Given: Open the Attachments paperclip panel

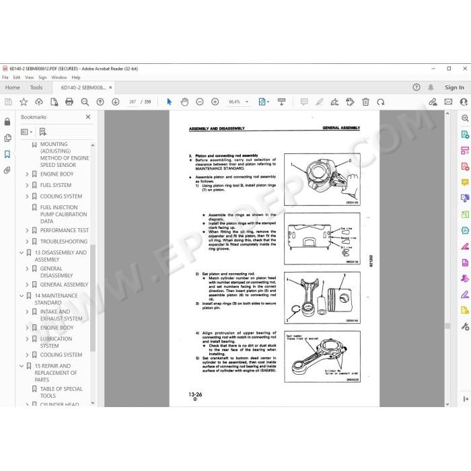Looking at the screenshot, I should click(7, 170).
